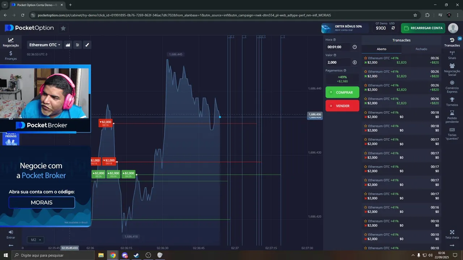Open the user profile avatar
Image resolution: width=463 pixels, height=260 pixels.
tap(453, 28)
